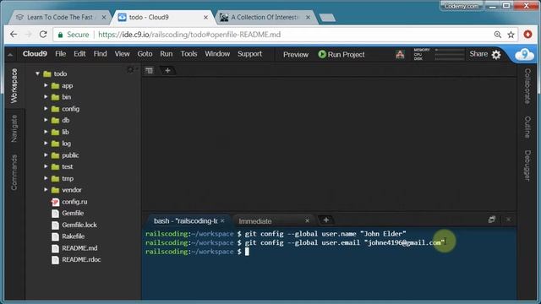Viewport: 541px width, 304px height.
Task: Reload the page with refresh icon
Action: pyautogui.click(x=43, y=35)
